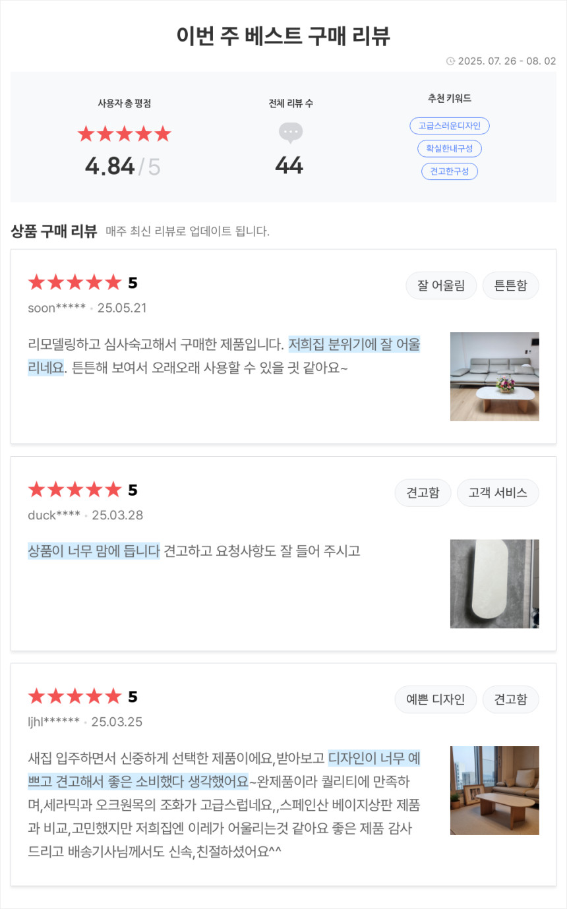The width and height of the screenshot is (567, 909).
Task: Click highlighted text 상품이 너무 맘에 듭니다
Action: pyautogui.click(x=94, y=551)
